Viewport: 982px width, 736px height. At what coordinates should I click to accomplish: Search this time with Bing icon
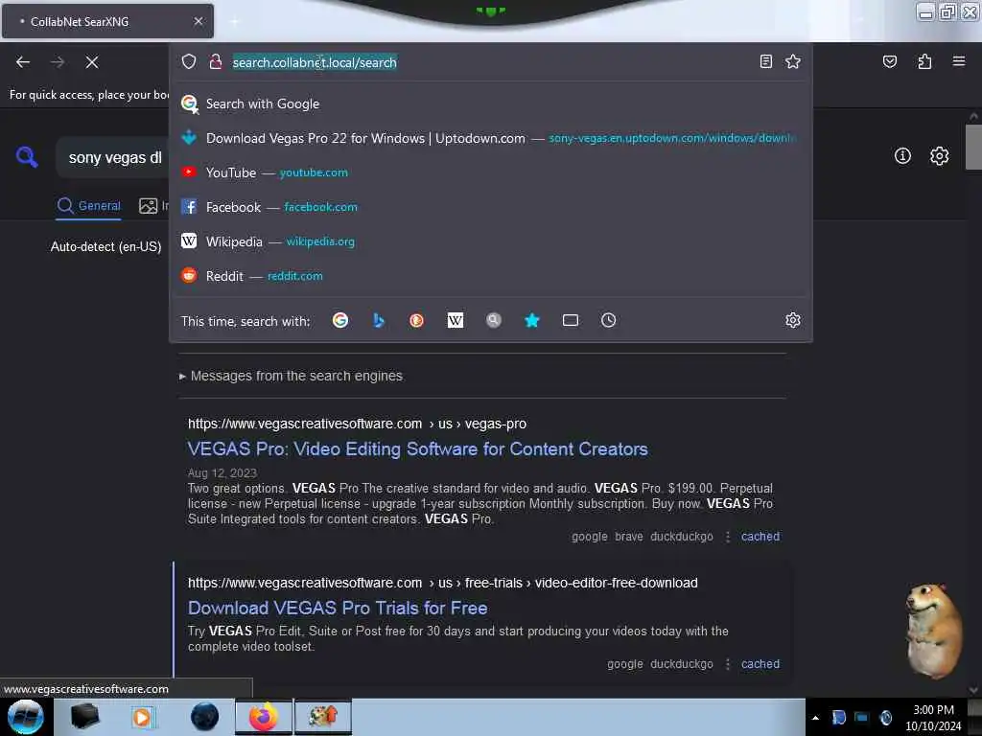(378, 320)
